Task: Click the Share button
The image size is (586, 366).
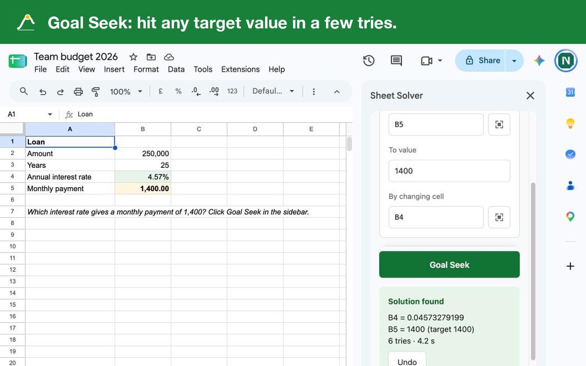Action: click(480, 60)
